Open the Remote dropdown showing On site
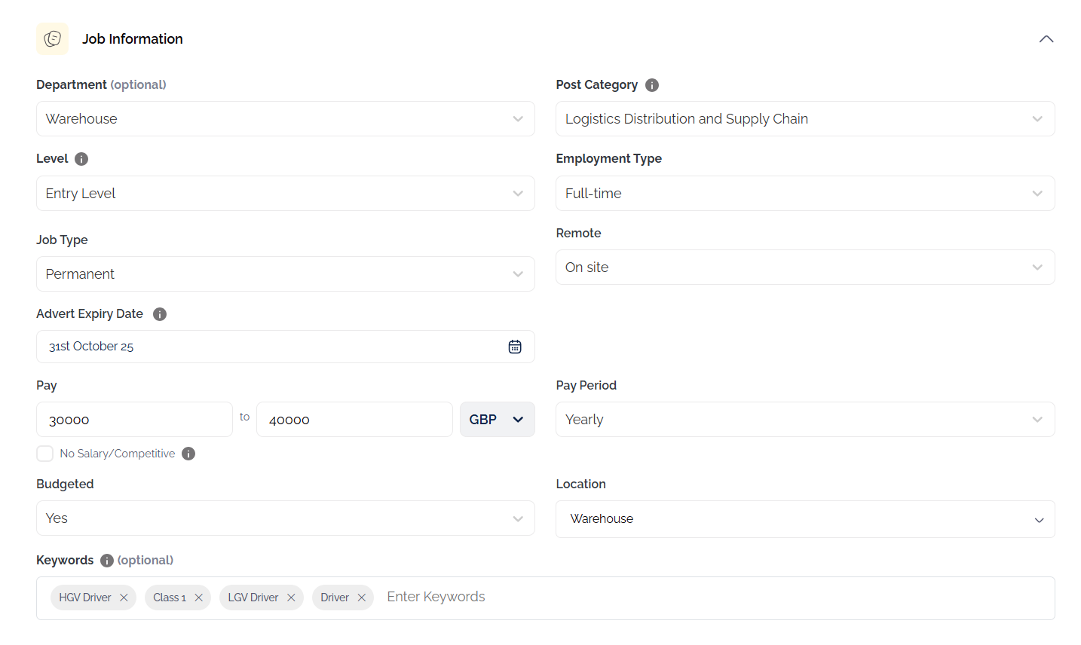The image size is (1081, 645). coord(804,267)
